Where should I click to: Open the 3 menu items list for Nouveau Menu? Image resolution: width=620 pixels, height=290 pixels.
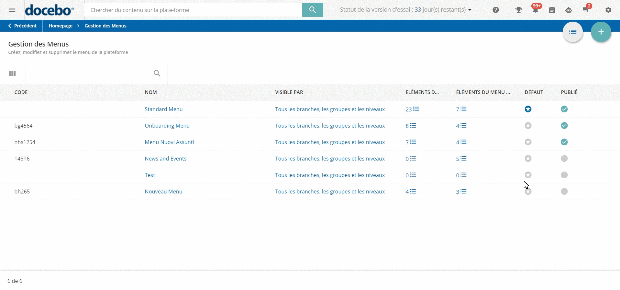[x=461, y=192]
